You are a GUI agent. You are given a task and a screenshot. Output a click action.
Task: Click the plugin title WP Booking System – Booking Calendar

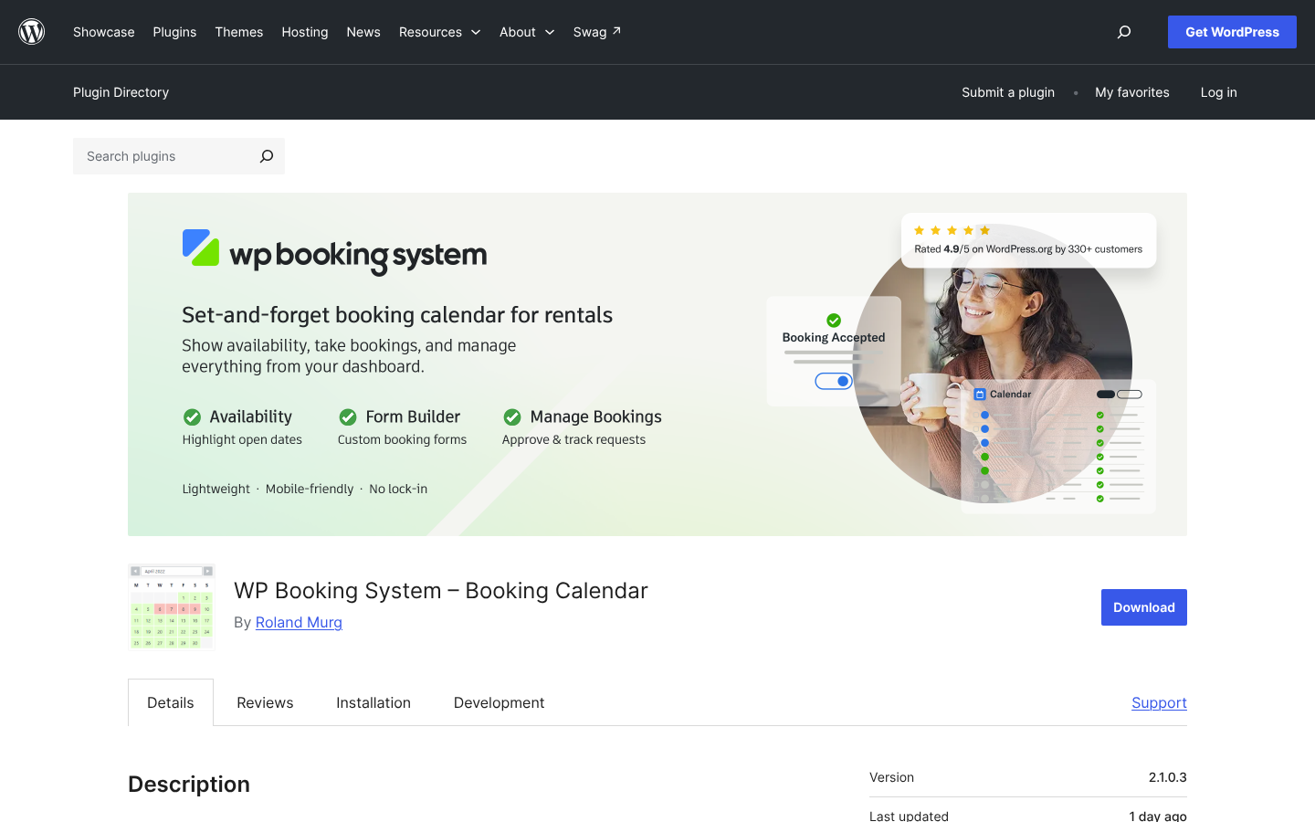pyautogui.click(x=441, y=591)
